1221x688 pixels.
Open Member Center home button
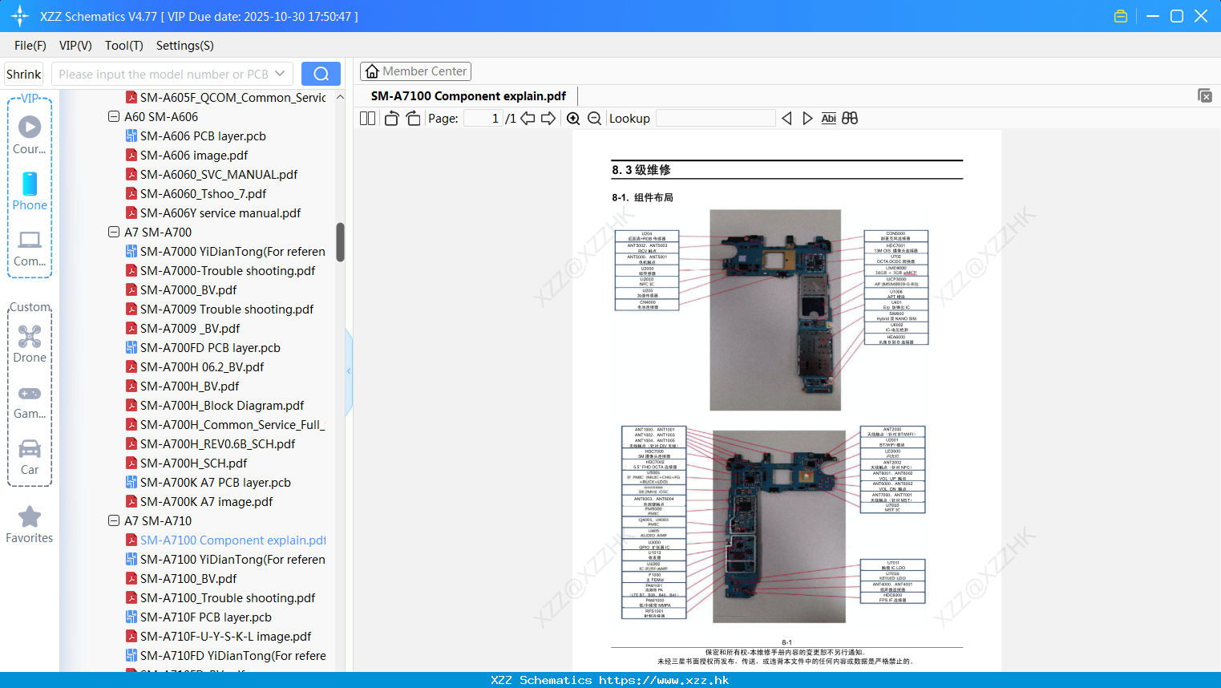pyautogui.click(x=415, y=71)
